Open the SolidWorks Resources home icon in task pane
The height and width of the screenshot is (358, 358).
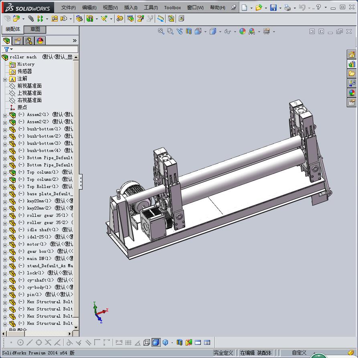click(x=352, y=54)
